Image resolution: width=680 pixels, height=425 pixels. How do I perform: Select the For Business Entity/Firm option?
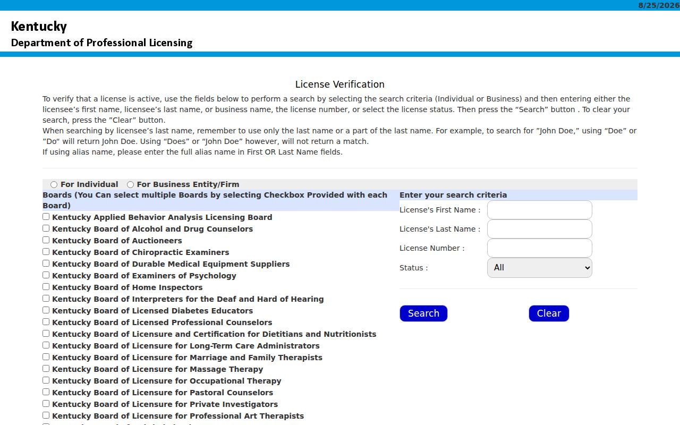131,185
